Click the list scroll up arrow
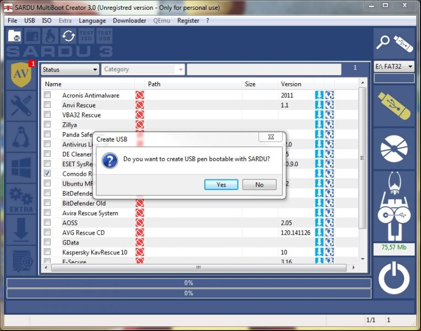This screenshot has width=421, height=331. coord(363,83)
